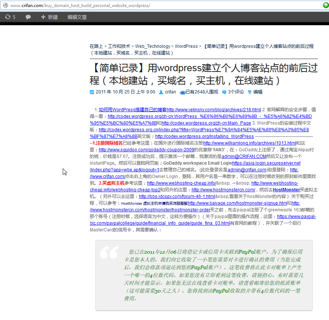This screenshot has height=320, width=329.
Task: Open the 3个评论 comments link
Action: [x=236, y=92]
